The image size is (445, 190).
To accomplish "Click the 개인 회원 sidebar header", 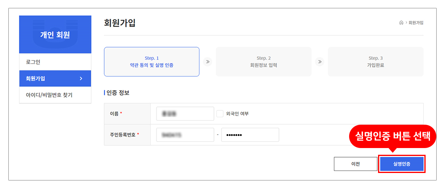I will point(55,35).
